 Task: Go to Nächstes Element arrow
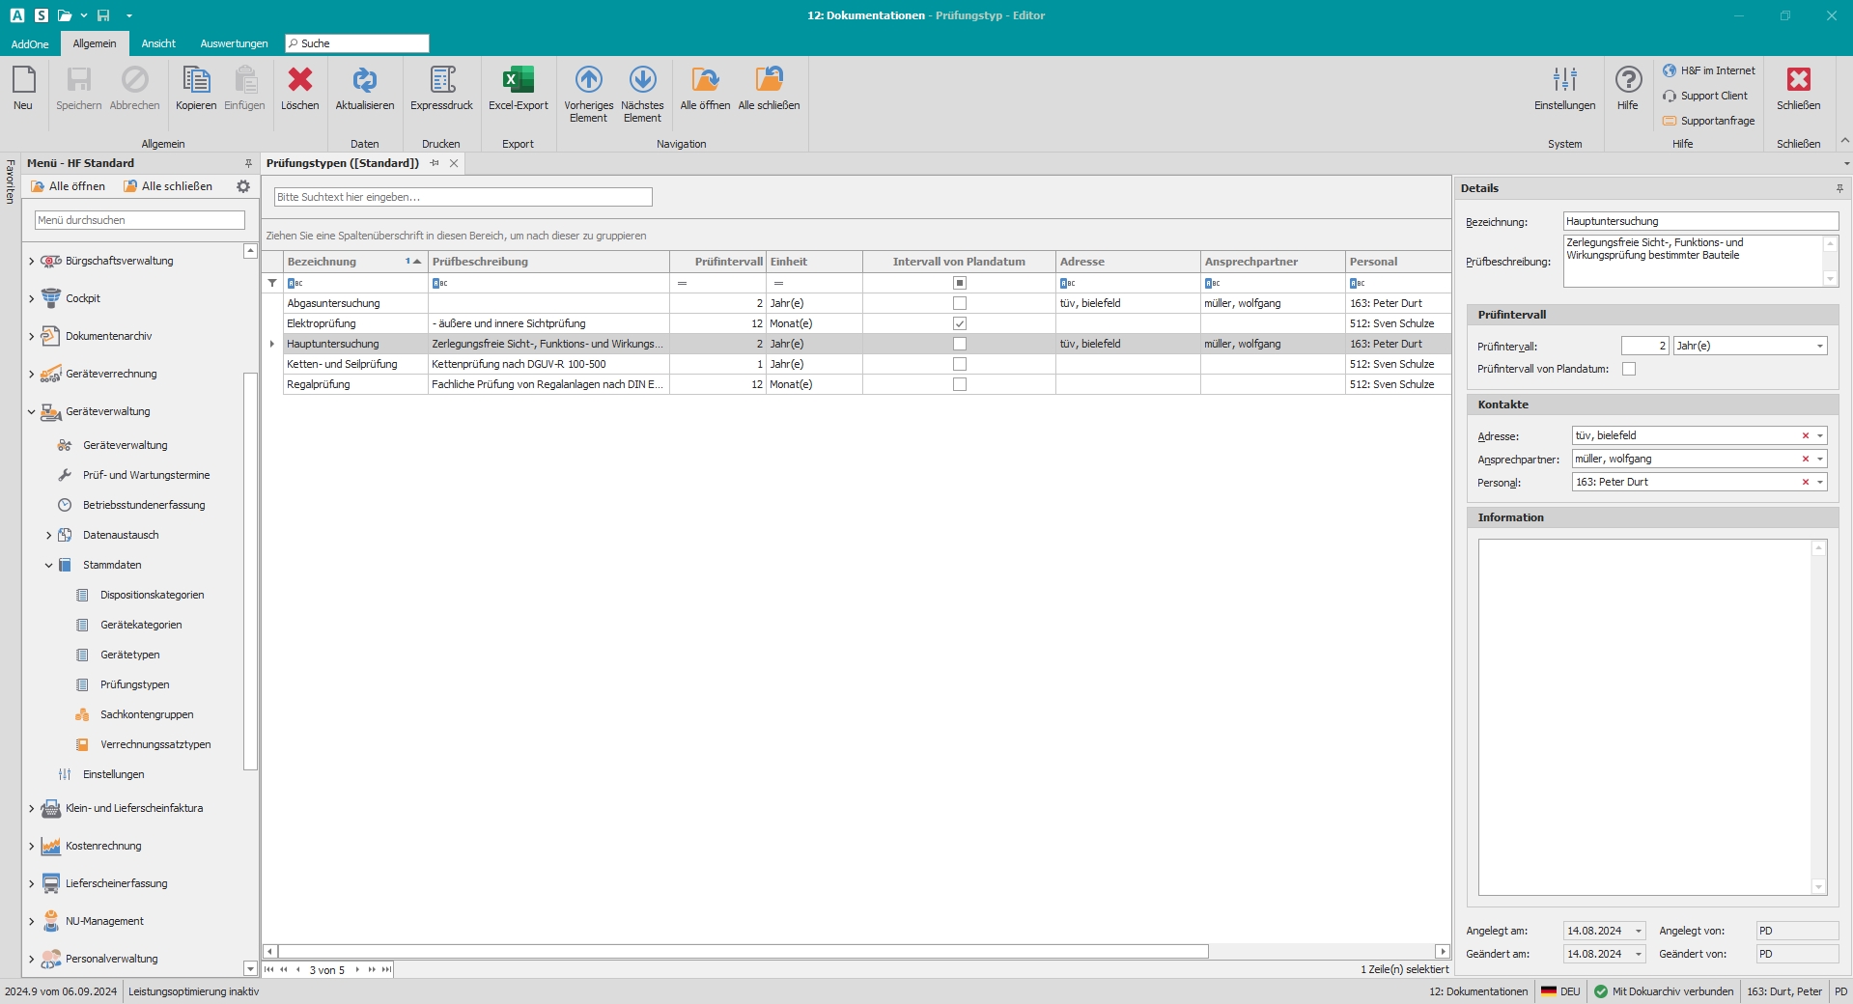tap(642, 80)
